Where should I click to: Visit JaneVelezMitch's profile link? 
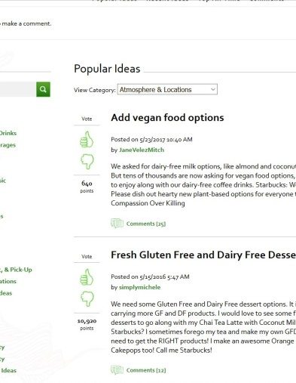pos(142,150)
